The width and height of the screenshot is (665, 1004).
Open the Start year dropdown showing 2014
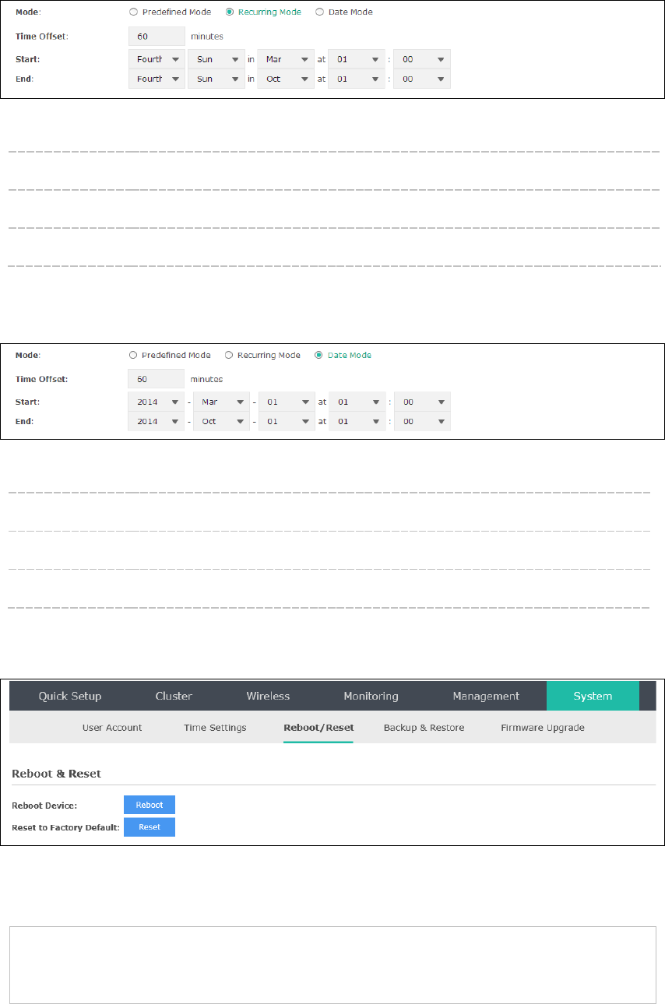tap(157, 402)
